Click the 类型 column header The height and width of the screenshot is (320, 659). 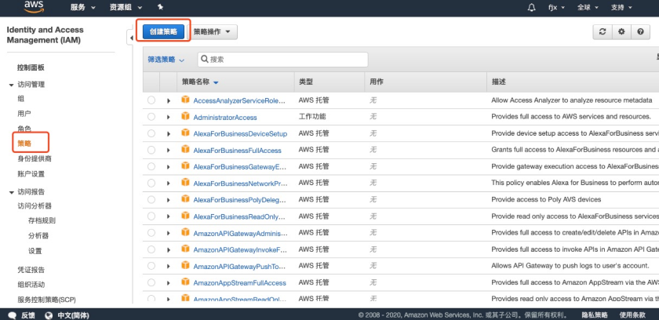305,82
